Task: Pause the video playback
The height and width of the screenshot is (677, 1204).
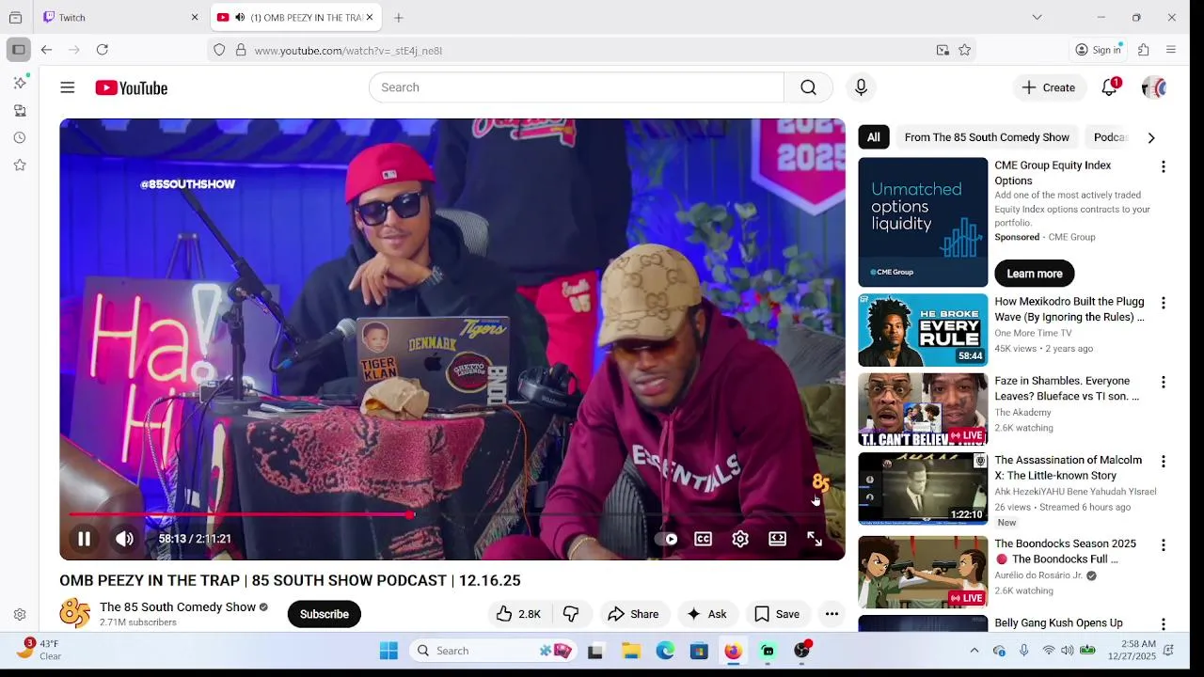Action: pos(84,539)
